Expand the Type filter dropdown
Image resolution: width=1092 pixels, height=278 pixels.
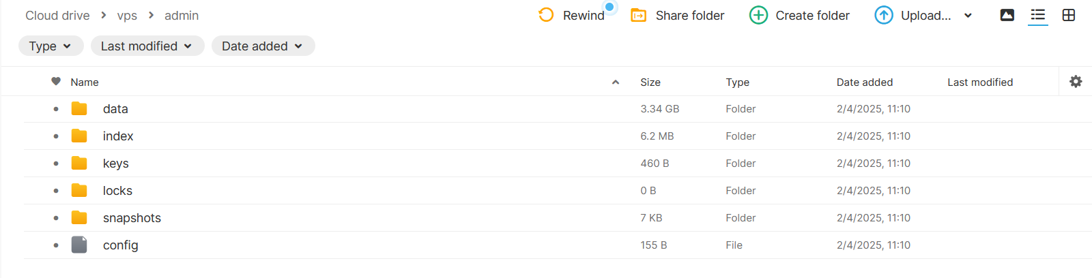(x=51, y=46)
